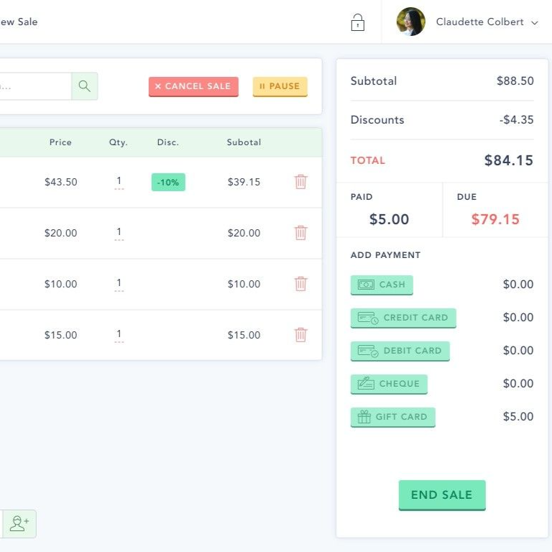
Task: Edit quantity in $43.50 row
Action: coord(119,183)
